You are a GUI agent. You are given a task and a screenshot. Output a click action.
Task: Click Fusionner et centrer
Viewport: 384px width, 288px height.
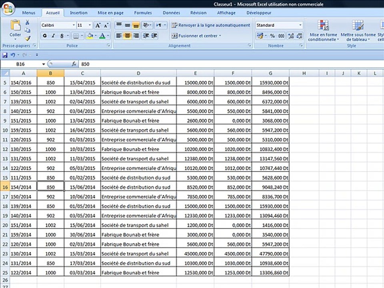[x=194, y=36]
